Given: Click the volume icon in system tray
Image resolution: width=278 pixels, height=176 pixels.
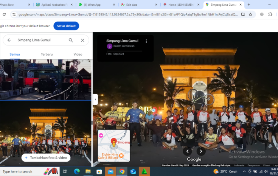Looking at the screenshot, I should [x=266, y=171].
